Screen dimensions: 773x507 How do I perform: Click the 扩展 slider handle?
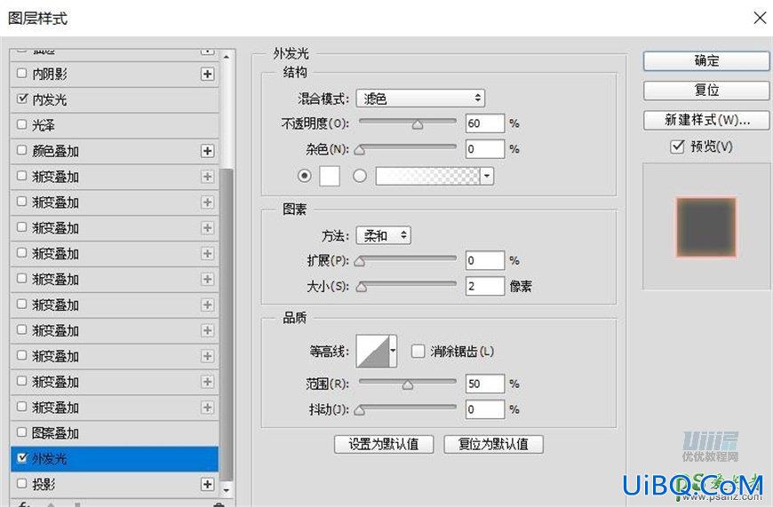(x=360, y=262)
